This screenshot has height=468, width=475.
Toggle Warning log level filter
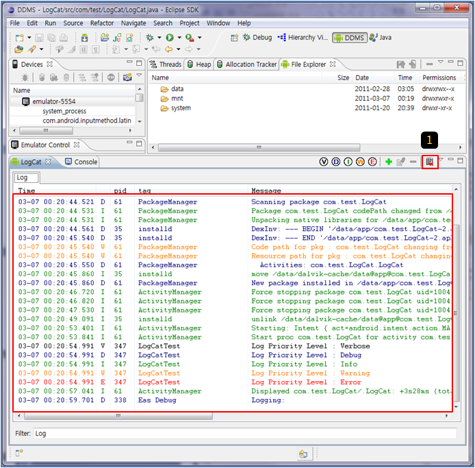click(360, 162)
